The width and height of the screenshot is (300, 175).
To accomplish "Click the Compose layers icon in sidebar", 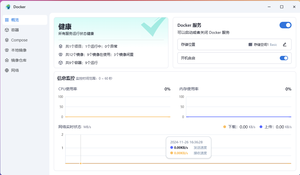I will (7, 40).
